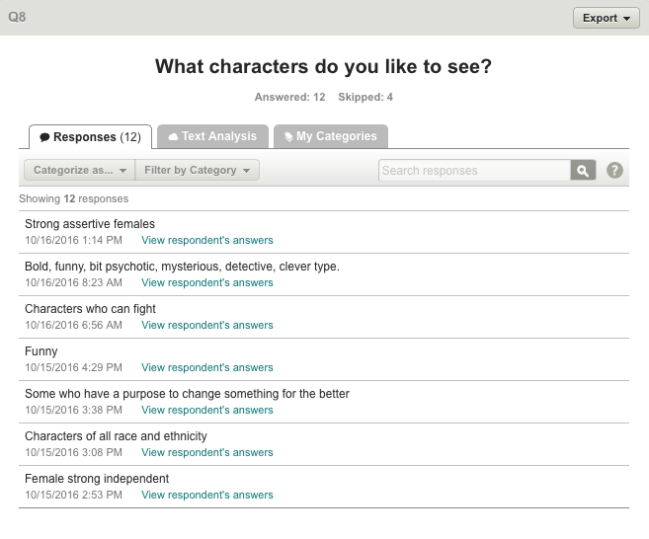View respondent's answers for Female strong independent
649x539 pixels.
pyautogui.click(x=207, y=495)
